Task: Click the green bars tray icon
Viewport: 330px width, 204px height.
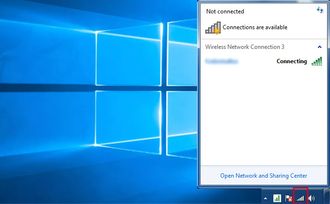Action: [277, 198]
